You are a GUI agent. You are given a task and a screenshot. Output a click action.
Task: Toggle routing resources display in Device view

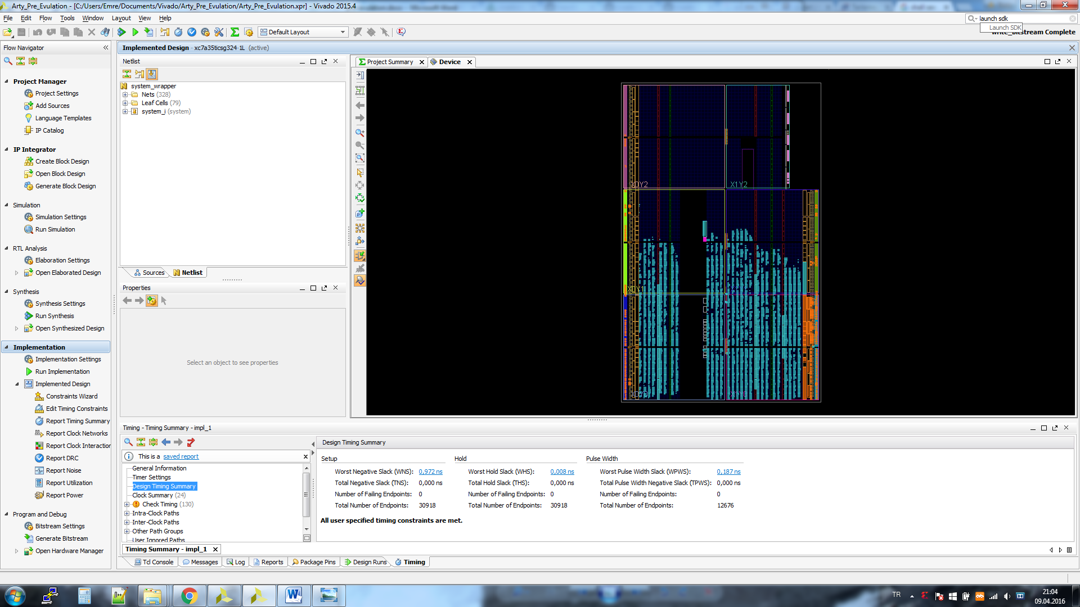360,256
